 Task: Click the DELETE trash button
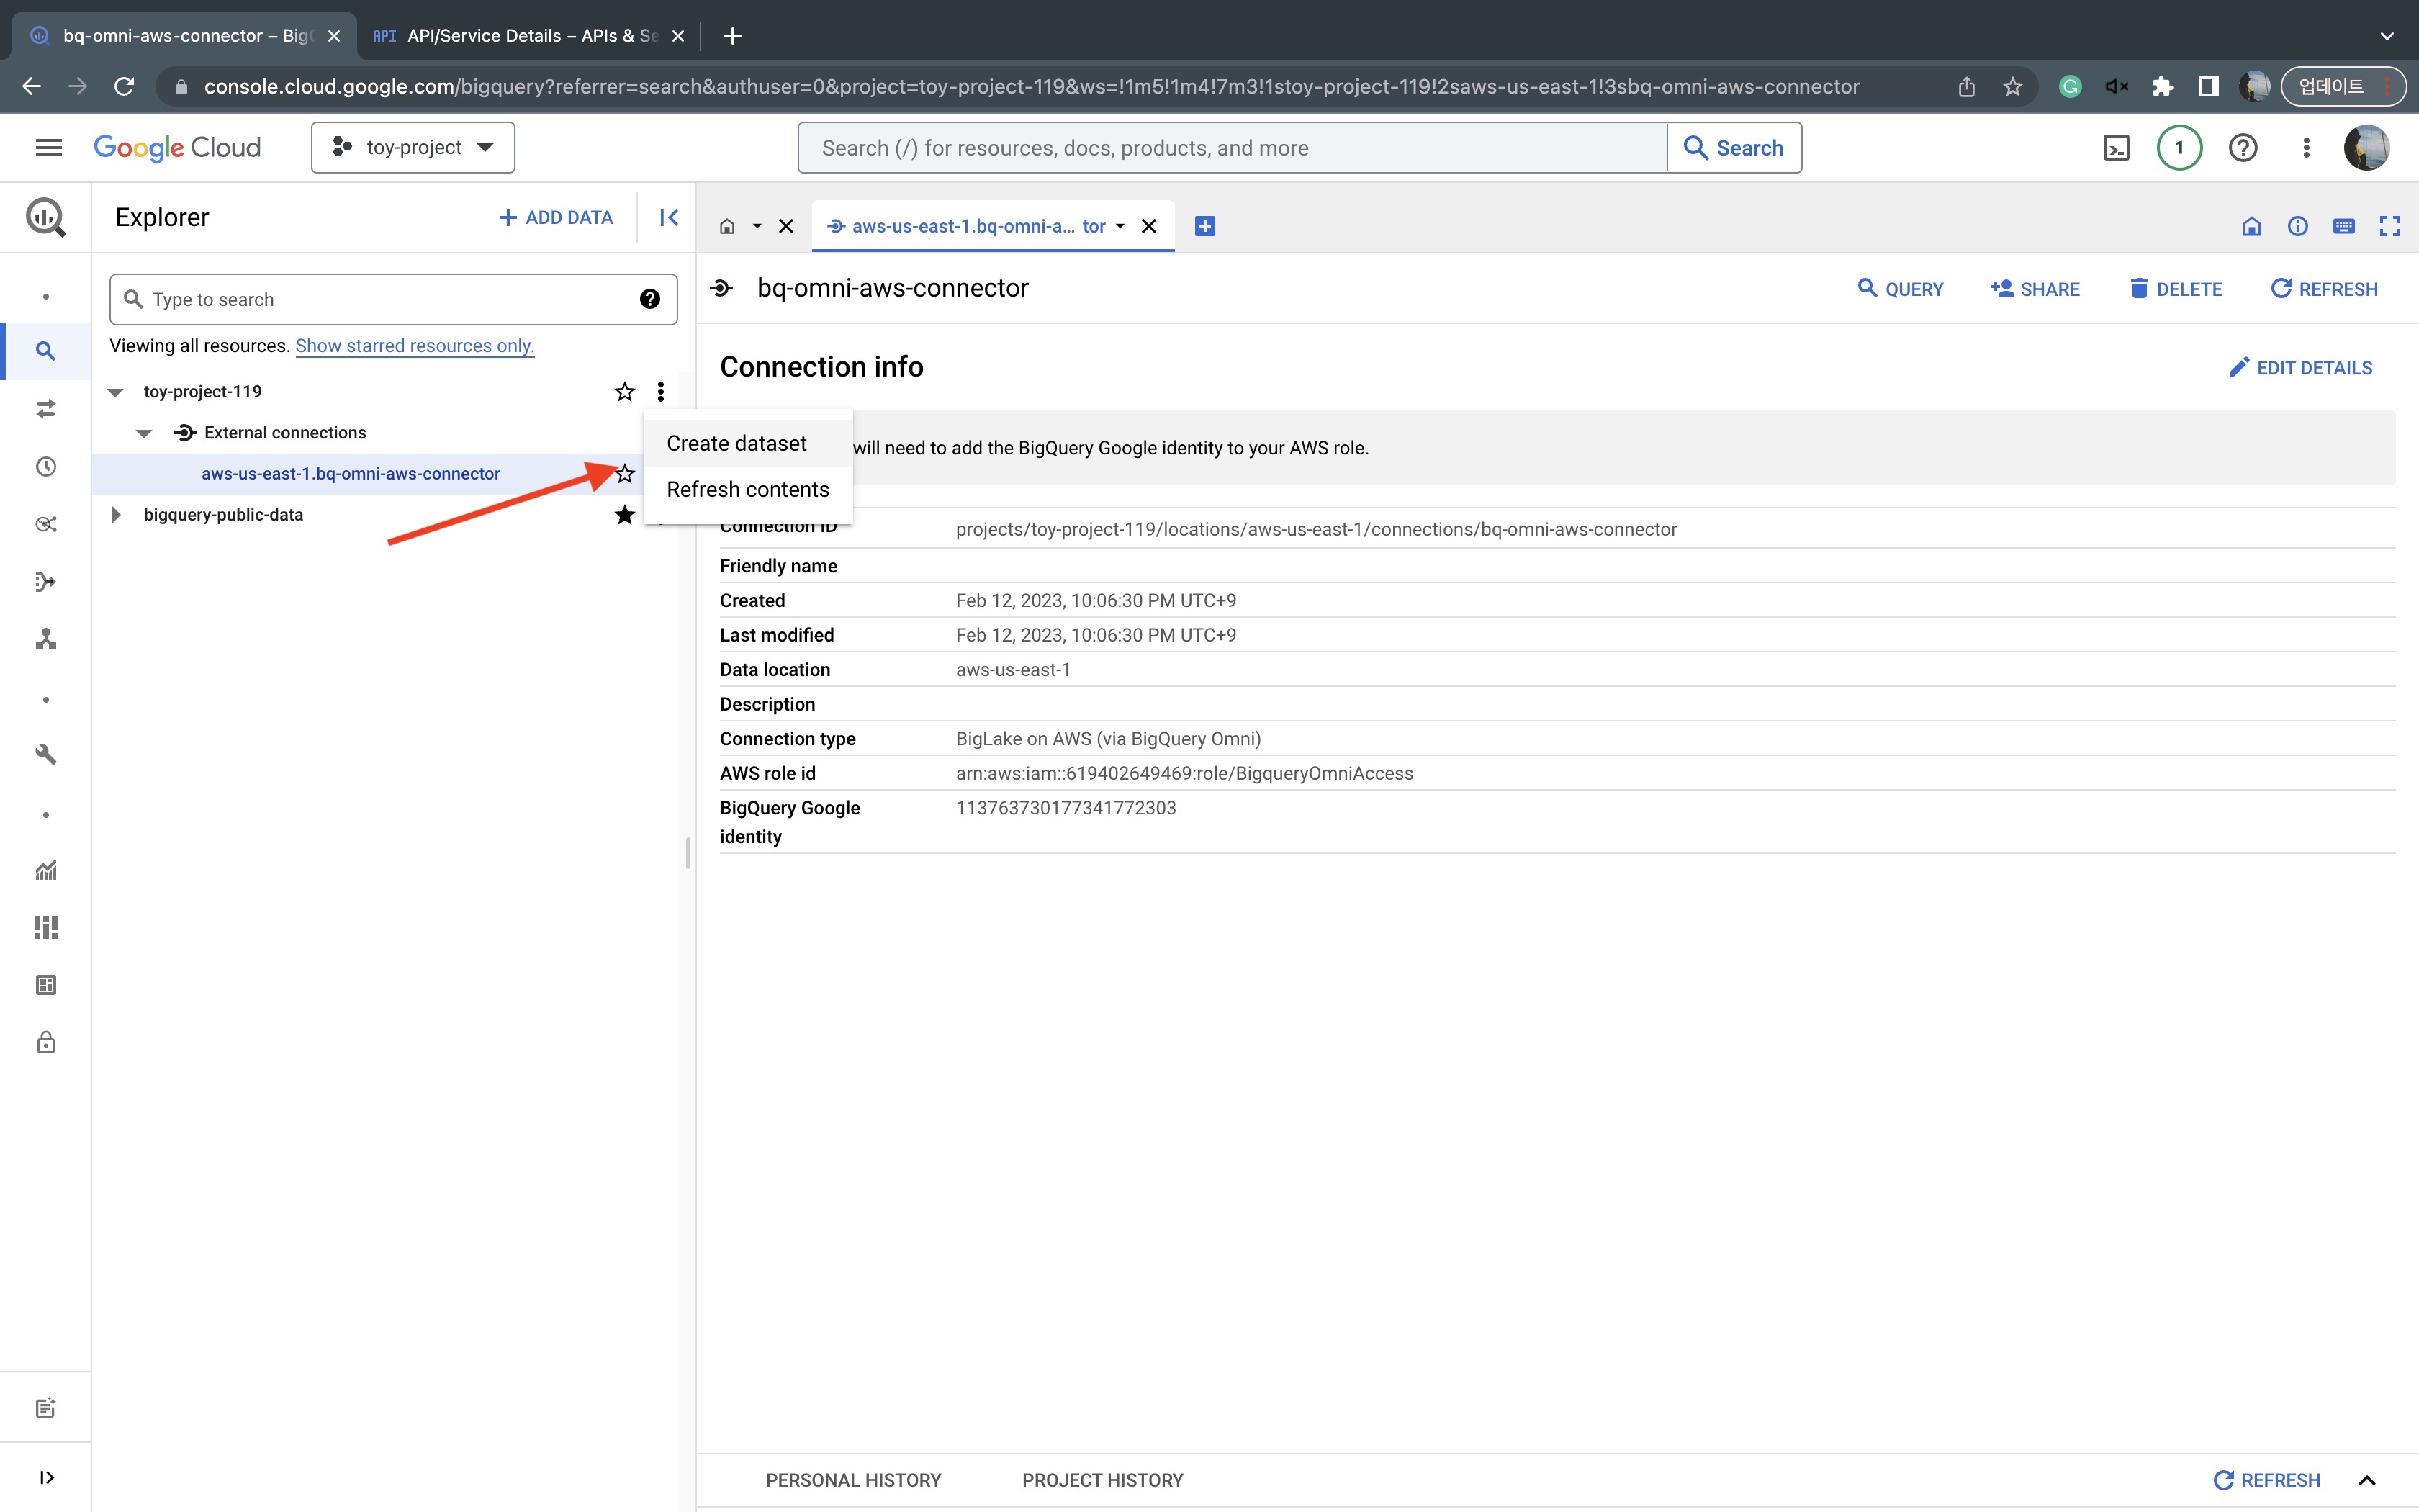point(2175,289)
